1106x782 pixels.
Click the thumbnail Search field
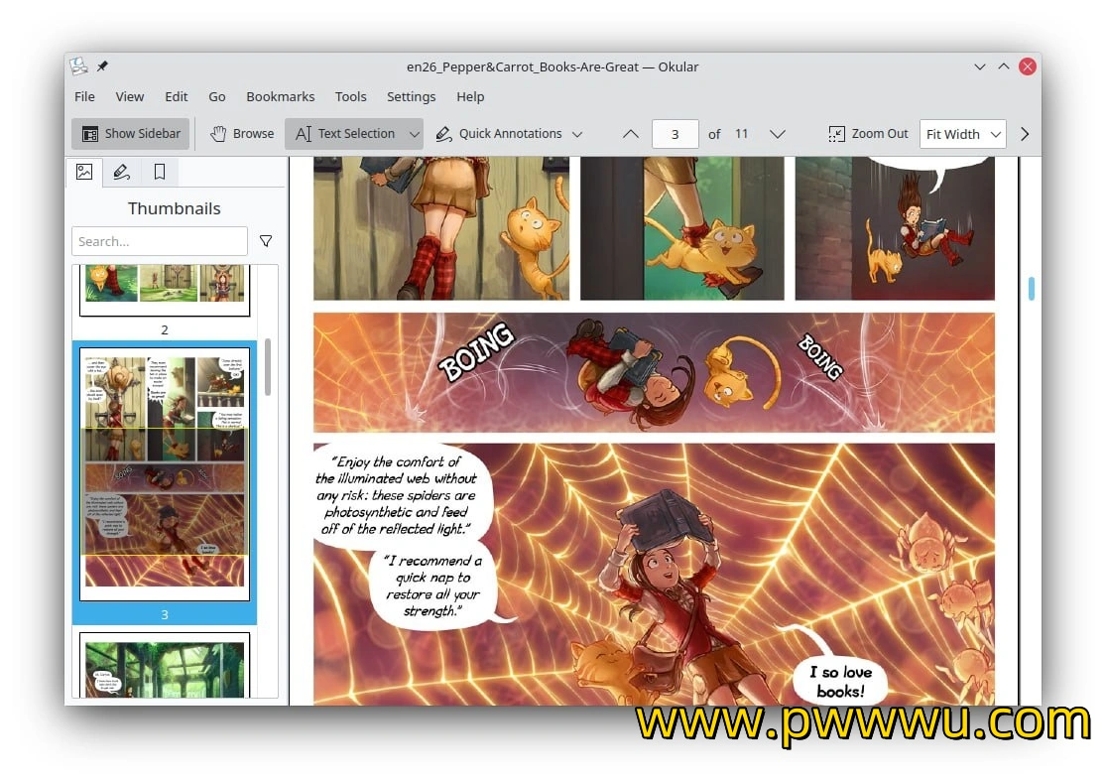tap(160, 241)
